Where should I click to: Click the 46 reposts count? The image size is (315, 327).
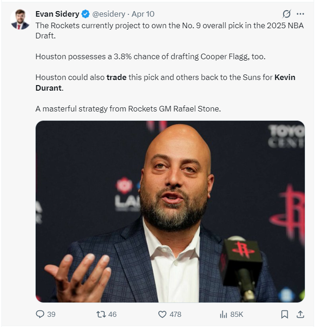coord(112,314)
